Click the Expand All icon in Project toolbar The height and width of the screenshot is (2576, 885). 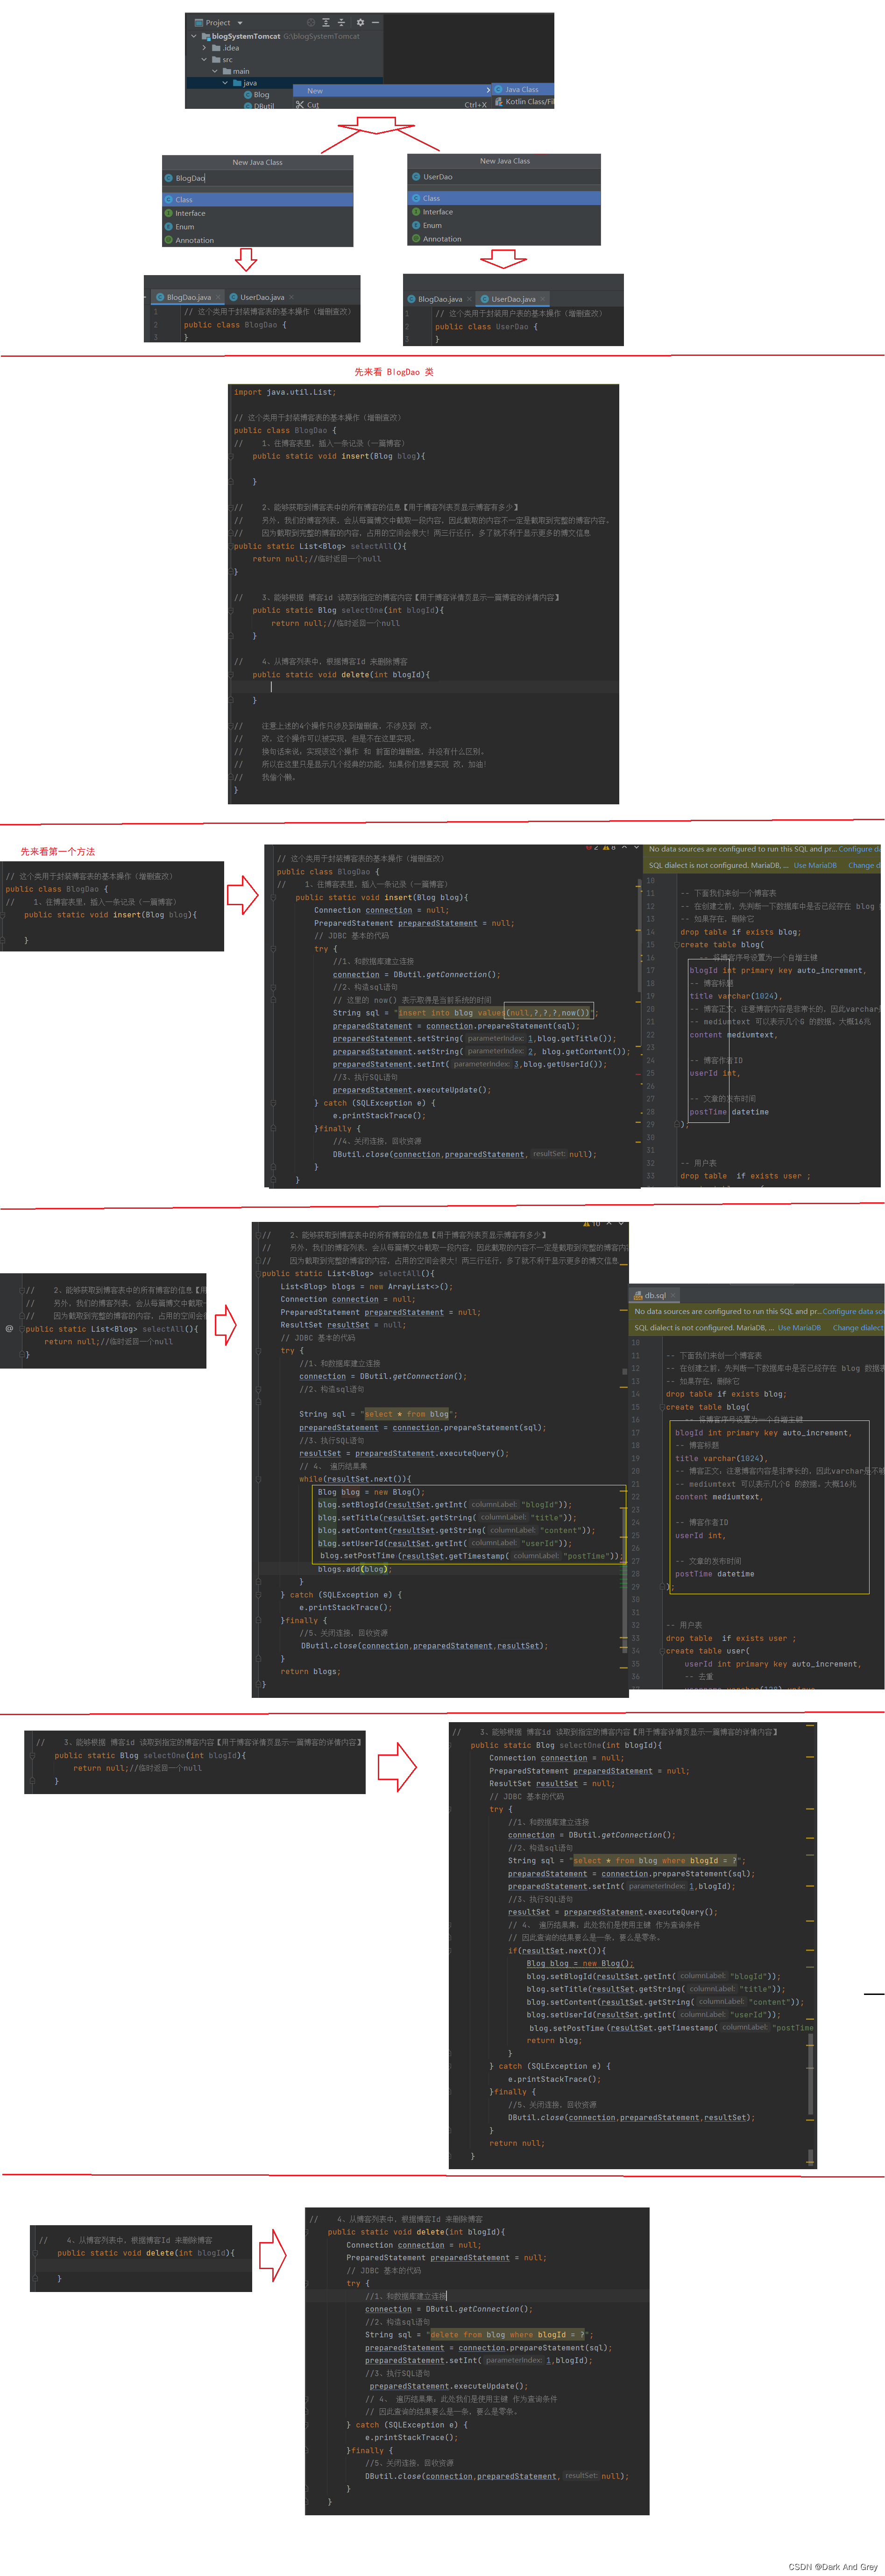326,22
